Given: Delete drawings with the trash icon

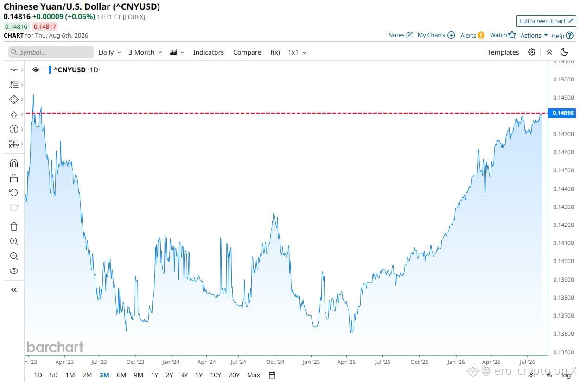Looking at the screenshot, I should 14,226.
